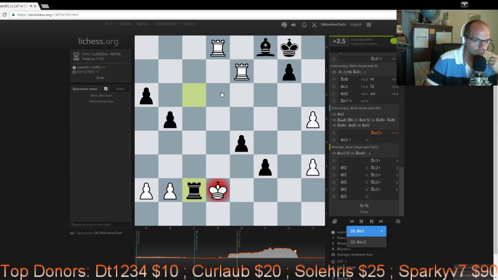Open the top-right hamburger menu
The height and width of the screenshot is (280, 498).
point(368,24)
